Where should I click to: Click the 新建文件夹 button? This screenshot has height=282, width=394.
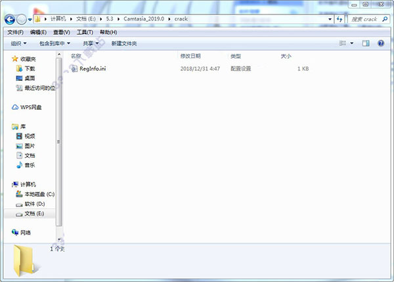(124, 43)
